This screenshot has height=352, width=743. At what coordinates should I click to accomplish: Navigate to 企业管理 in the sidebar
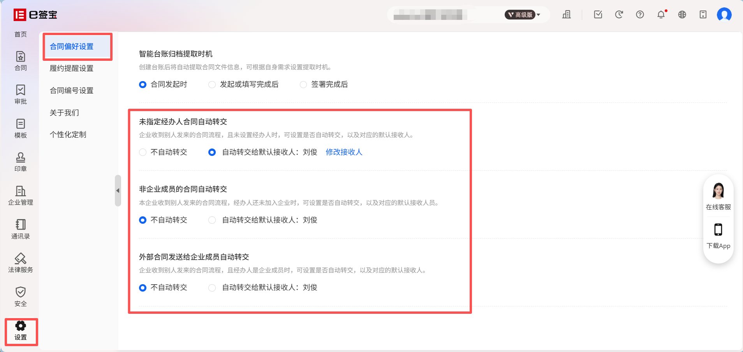coord(21,196)
